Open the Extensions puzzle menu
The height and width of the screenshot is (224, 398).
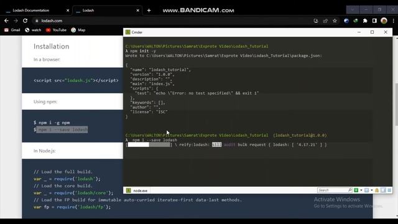(365, 21)
